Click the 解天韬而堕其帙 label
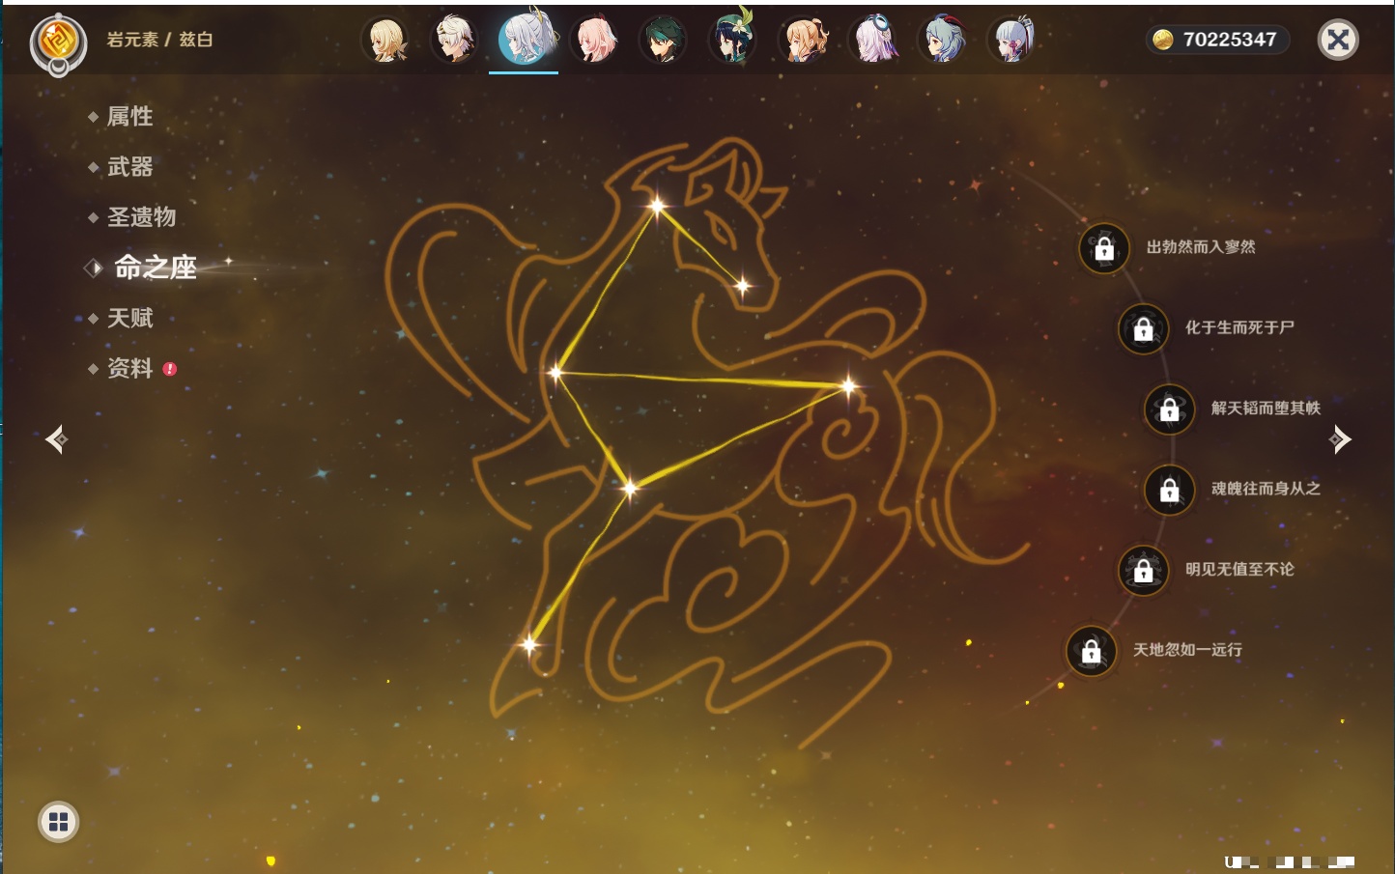This screenshot has height=874, width=1395. [1266, 409]
